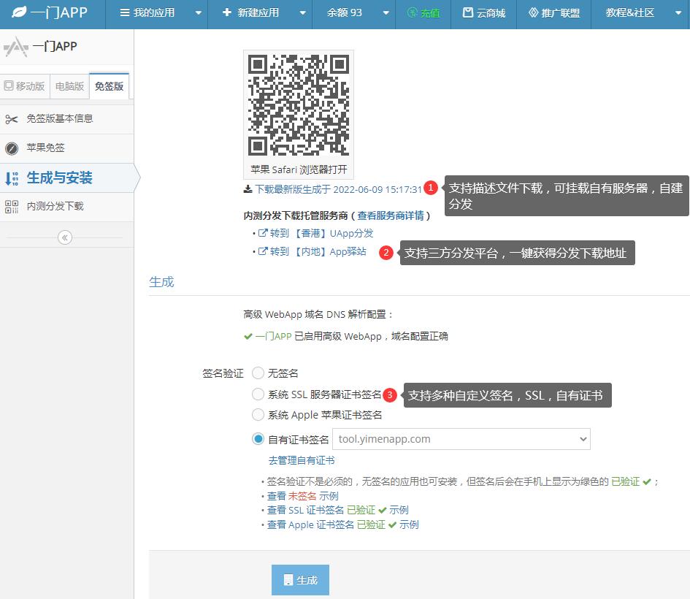Viewport: 690px width, 599px height.
Task: Click the 移动版 tab's phone icon
Action: pos(9,85)
